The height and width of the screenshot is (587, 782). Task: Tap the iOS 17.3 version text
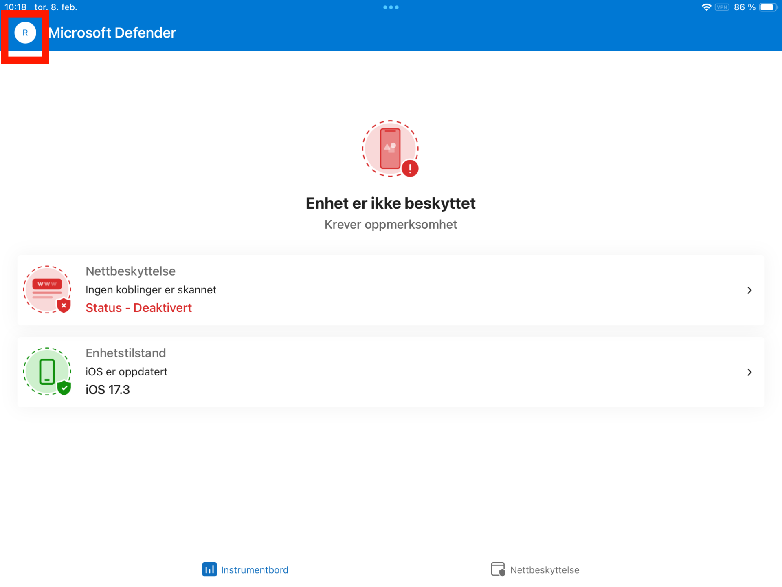coord(108,390)
